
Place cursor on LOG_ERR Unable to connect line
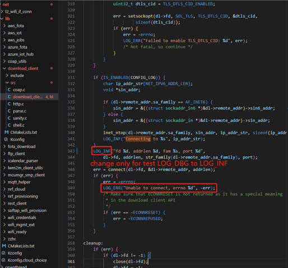[159, 188]
